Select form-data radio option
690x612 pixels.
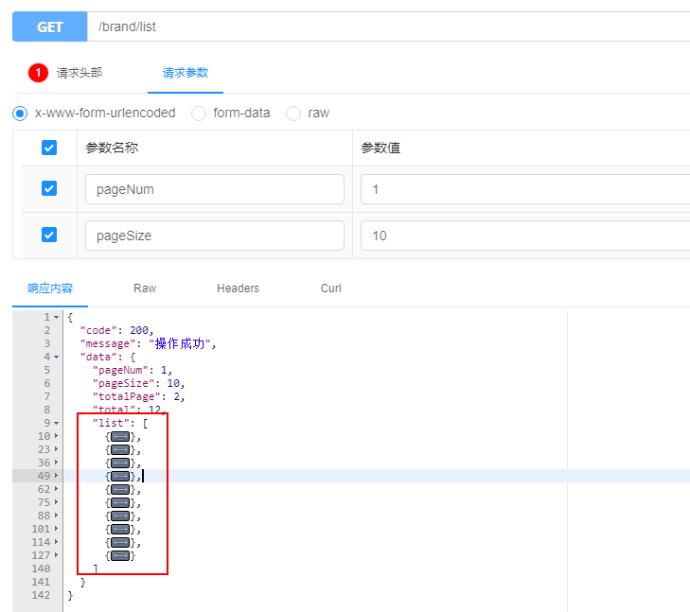click(x=199, y=114)
